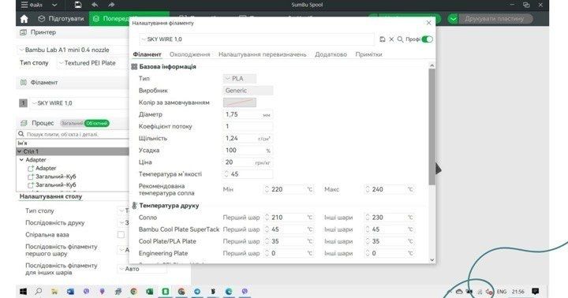Click the thermometer Температура друку icon

(x=134, y=206)
